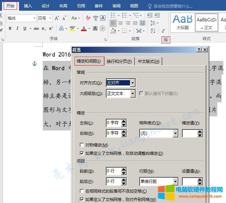Select the 大标题 style

182,22
